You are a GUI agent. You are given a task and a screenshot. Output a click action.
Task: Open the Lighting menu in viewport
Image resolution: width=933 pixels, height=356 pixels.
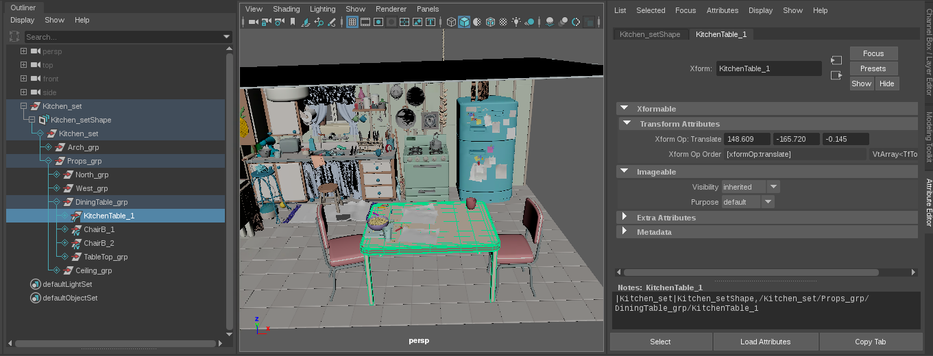coord(323,9)
